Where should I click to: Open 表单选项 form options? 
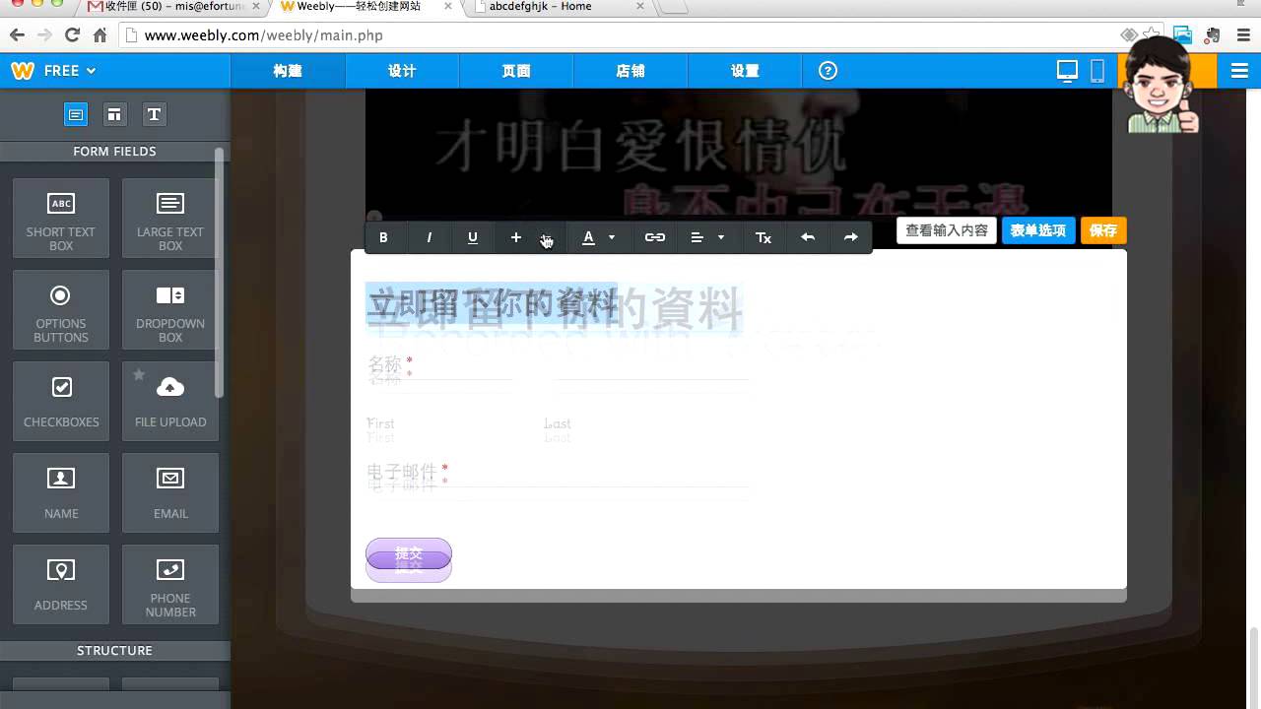click(x=1038, y=230)
